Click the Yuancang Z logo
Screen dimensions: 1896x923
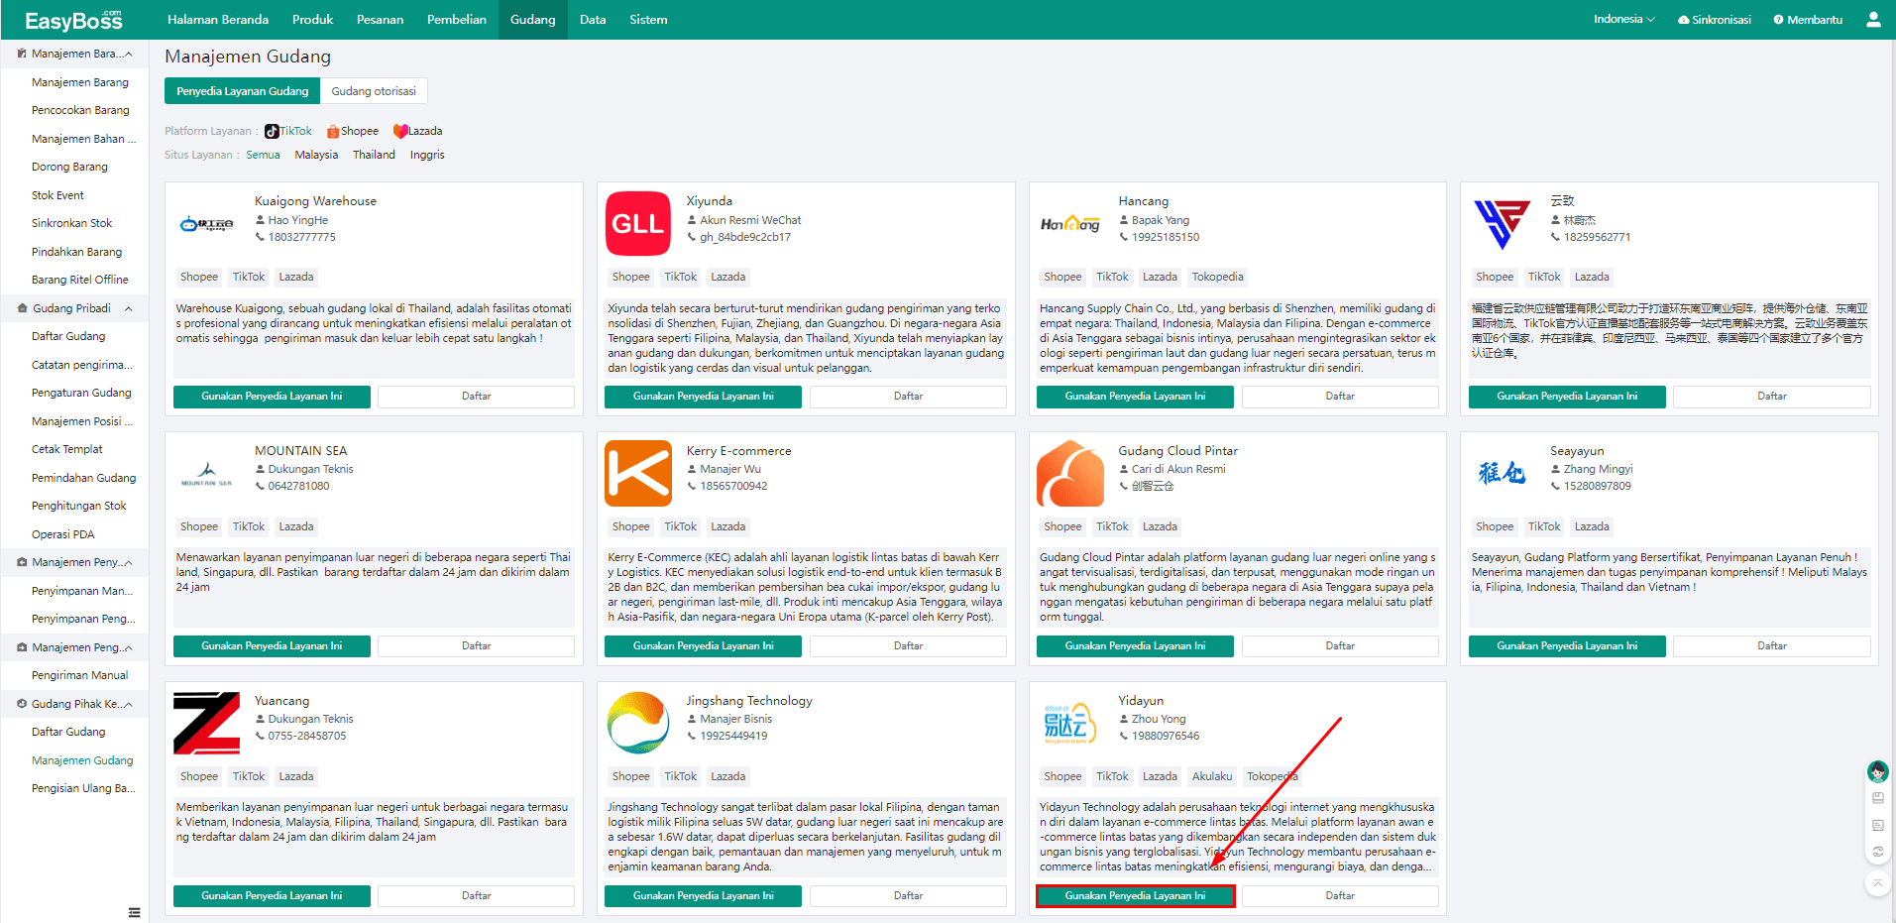(x=206, y=723)
